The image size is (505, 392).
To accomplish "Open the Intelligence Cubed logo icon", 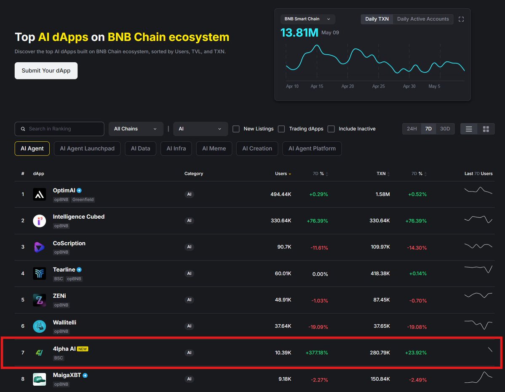I will (39, 221).
